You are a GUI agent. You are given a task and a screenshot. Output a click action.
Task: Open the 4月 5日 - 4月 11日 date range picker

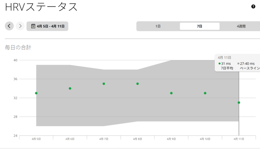[x=47, y=26]
